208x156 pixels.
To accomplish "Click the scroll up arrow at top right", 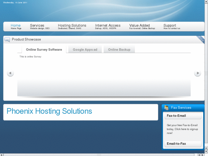I will coord(206,1).
